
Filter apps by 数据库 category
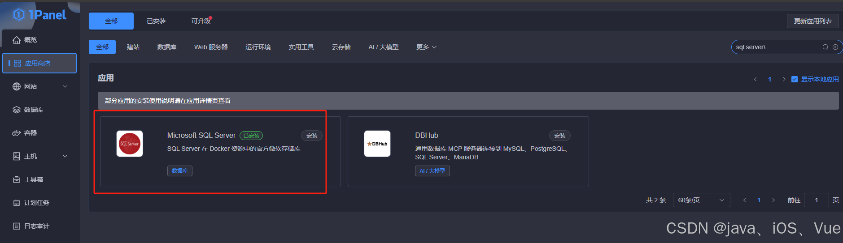(167, 47)
